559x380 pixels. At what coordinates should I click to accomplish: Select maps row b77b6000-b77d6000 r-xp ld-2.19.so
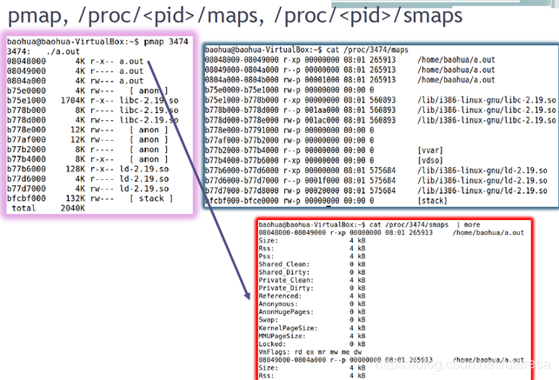click(x=376, y=170)
